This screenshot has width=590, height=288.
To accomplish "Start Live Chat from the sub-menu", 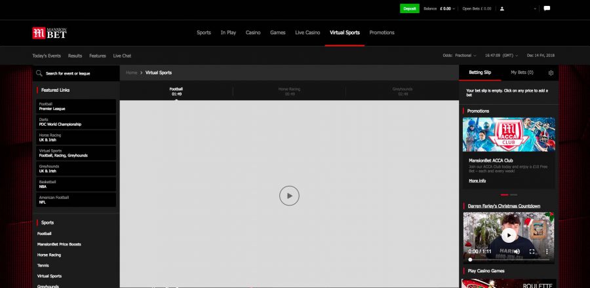I will pos(123,56).
